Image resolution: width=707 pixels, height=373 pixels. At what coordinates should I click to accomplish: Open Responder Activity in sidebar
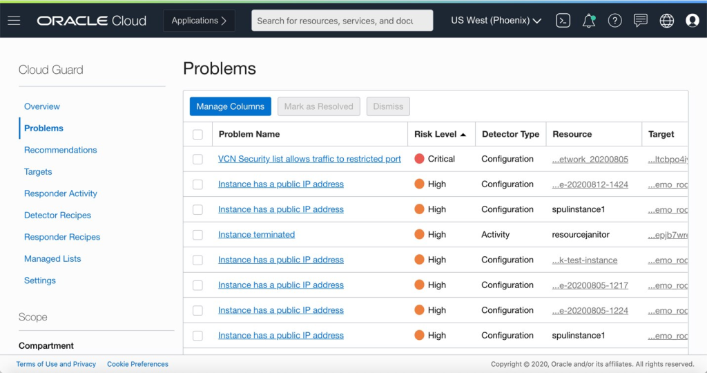click(60, 193)
